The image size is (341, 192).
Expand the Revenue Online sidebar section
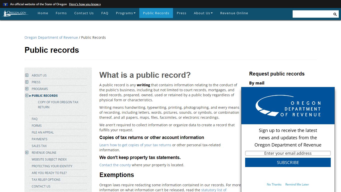coord(27,152)
